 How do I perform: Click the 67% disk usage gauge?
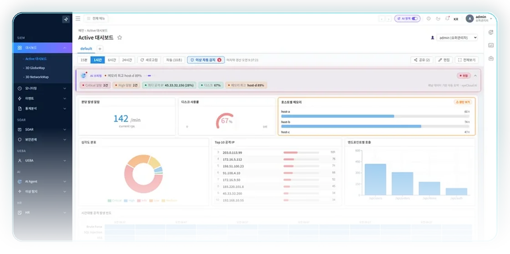pyautogui.click(x=225, y=121)
